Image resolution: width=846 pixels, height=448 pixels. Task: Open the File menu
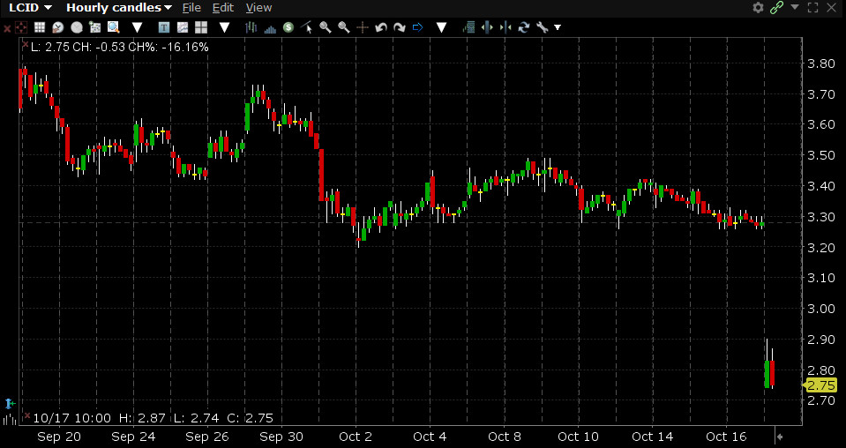tap(191, 8)
